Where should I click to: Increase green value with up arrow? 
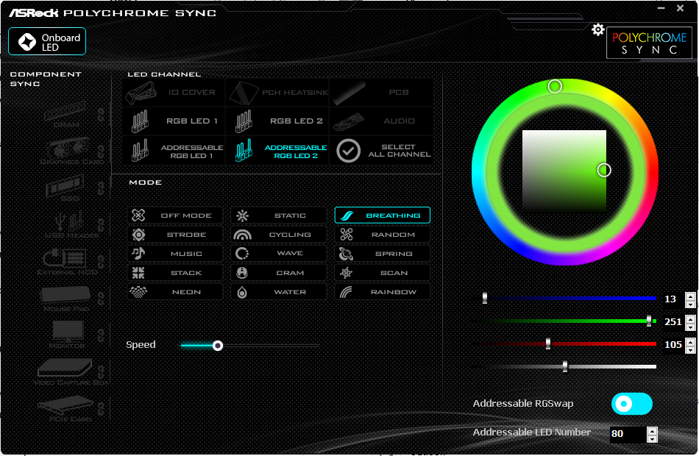coord(690,318)
